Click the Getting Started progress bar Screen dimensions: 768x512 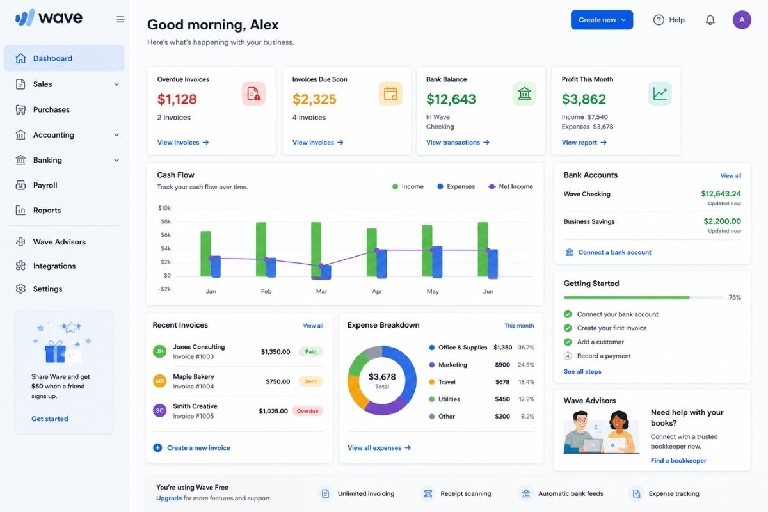643,298
